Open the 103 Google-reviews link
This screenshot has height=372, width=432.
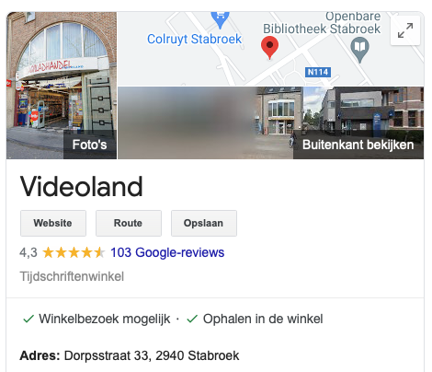pos(167,252)
